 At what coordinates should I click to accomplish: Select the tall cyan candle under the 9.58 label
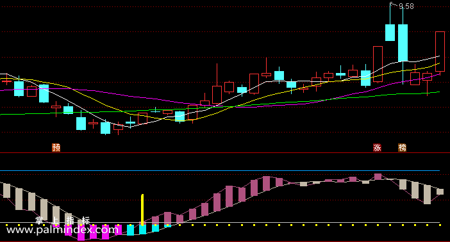[403, 43]
